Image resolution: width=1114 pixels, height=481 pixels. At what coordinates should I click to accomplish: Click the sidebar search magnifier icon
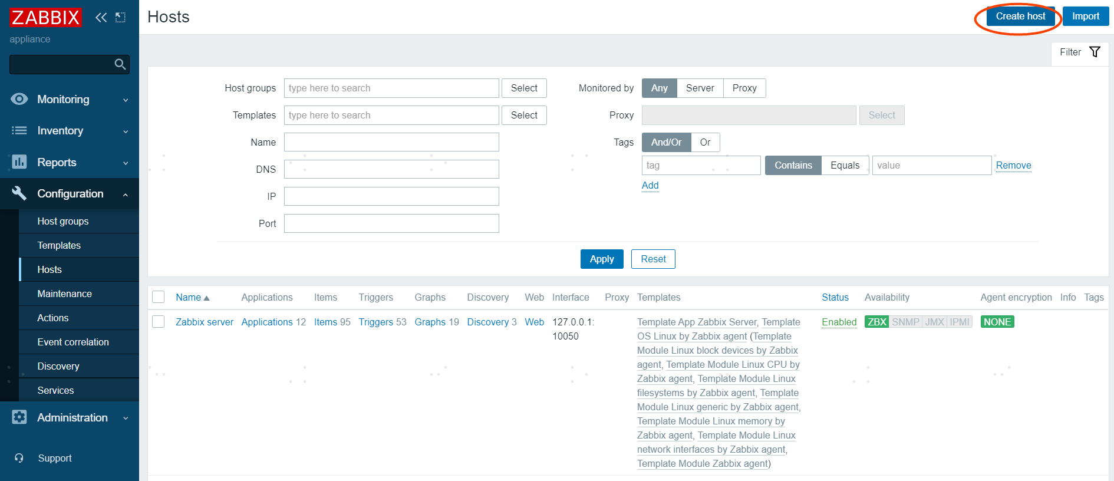click(120, 64)
